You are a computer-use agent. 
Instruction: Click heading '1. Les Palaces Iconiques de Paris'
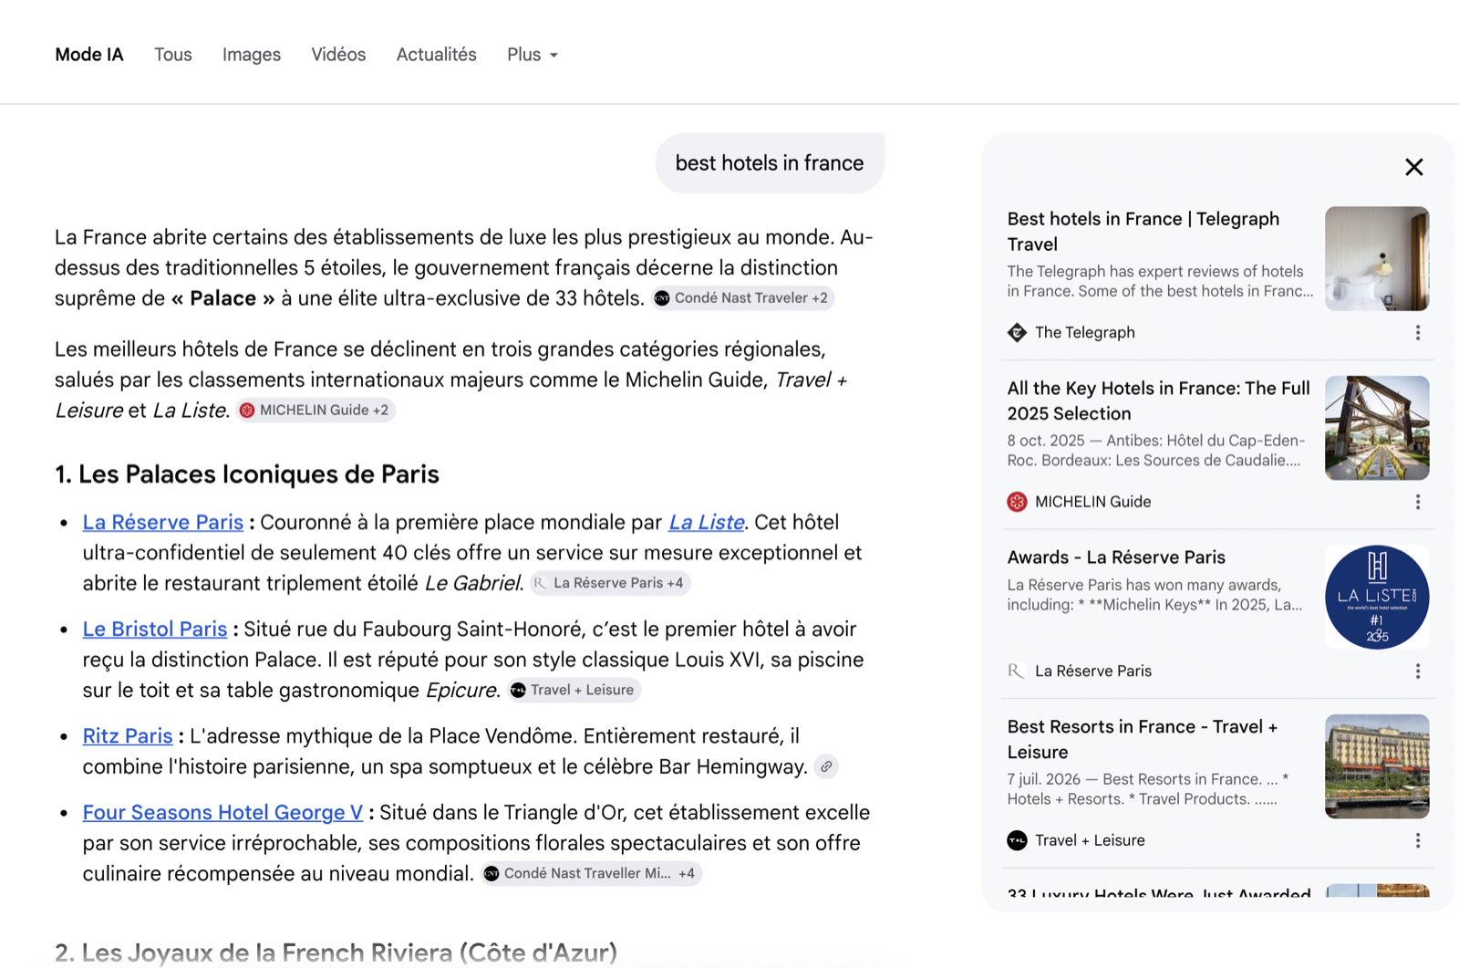tap(247, 474)
